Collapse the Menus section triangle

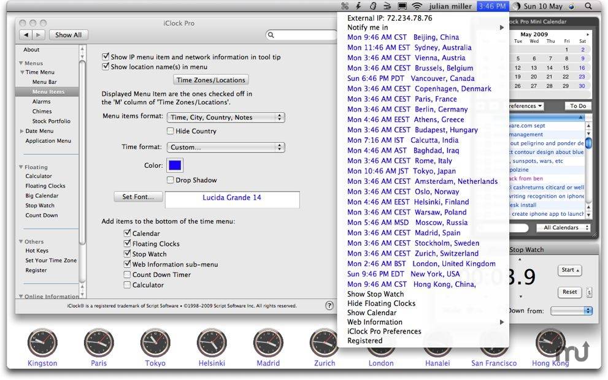(x=20, y=63)
